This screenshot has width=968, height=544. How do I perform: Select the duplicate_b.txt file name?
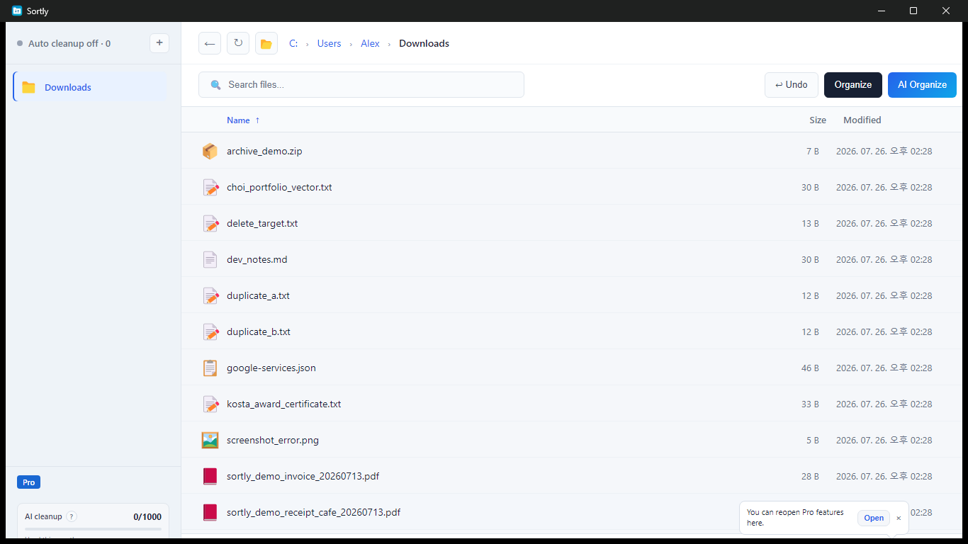(x=259, y=331)
